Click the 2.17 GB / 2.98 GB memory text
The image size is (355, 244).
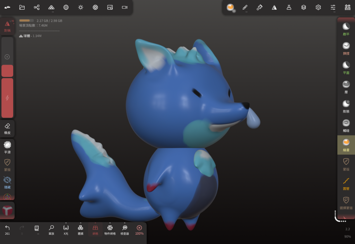(x=49, y=20)
